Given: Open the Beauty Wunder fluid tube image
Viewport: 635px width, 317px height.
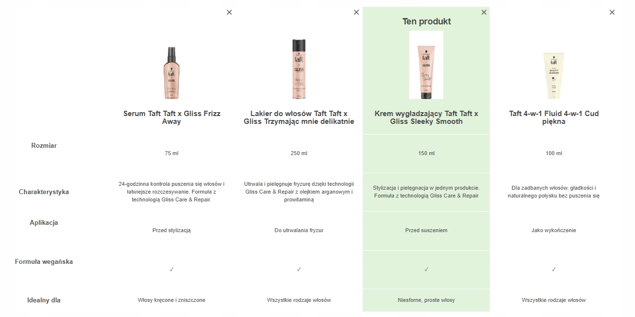Looking at the screenshot, I should click(x=554, y=76).
